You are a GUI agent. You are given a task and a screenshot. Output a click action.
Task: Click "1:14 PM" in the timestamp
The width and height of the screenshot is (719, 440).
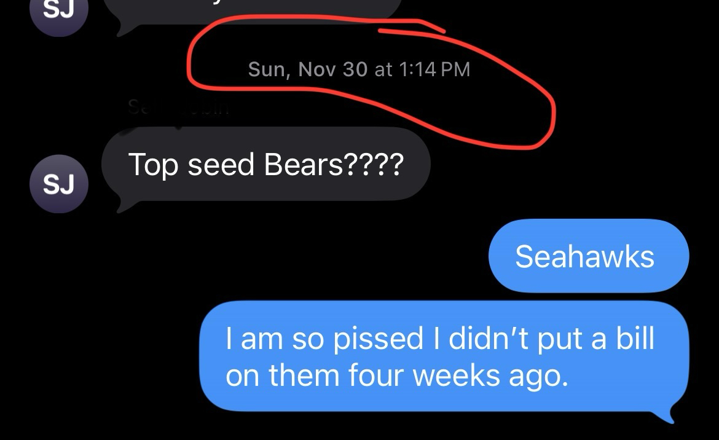click(x=434, y=69)
